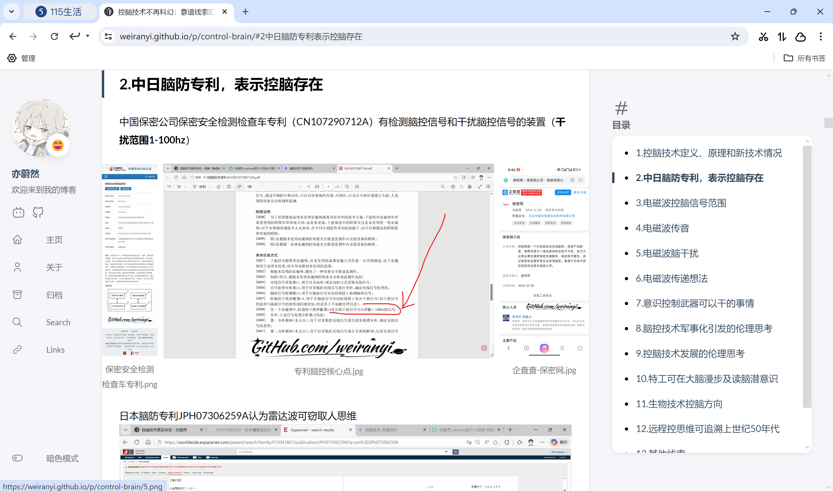Open Chrome's three-dot menu
Viewport: 833px width, 491px height.
[x=821, y=36]
